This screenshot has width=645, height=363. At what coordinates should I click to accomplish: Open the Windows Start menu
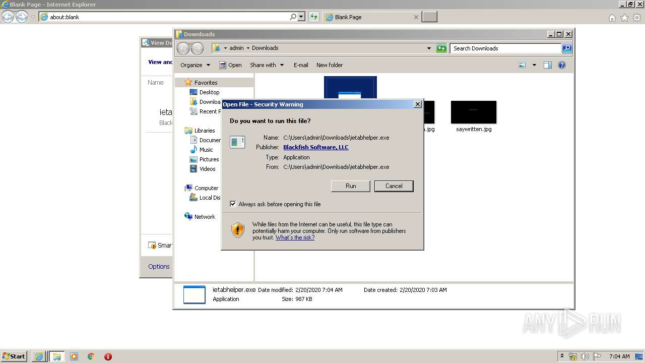(x=14, y=356)
